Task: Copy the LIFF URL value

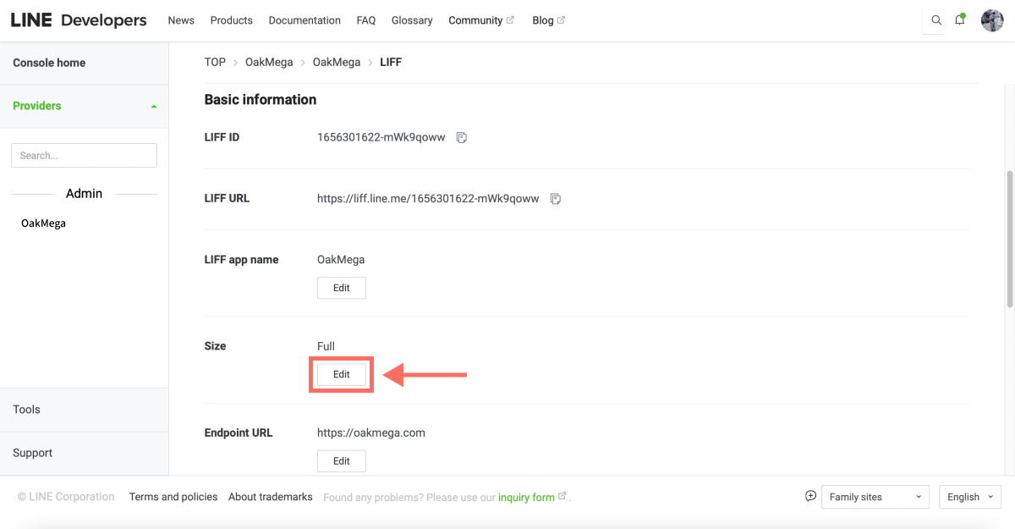Action: pos(556,199)
